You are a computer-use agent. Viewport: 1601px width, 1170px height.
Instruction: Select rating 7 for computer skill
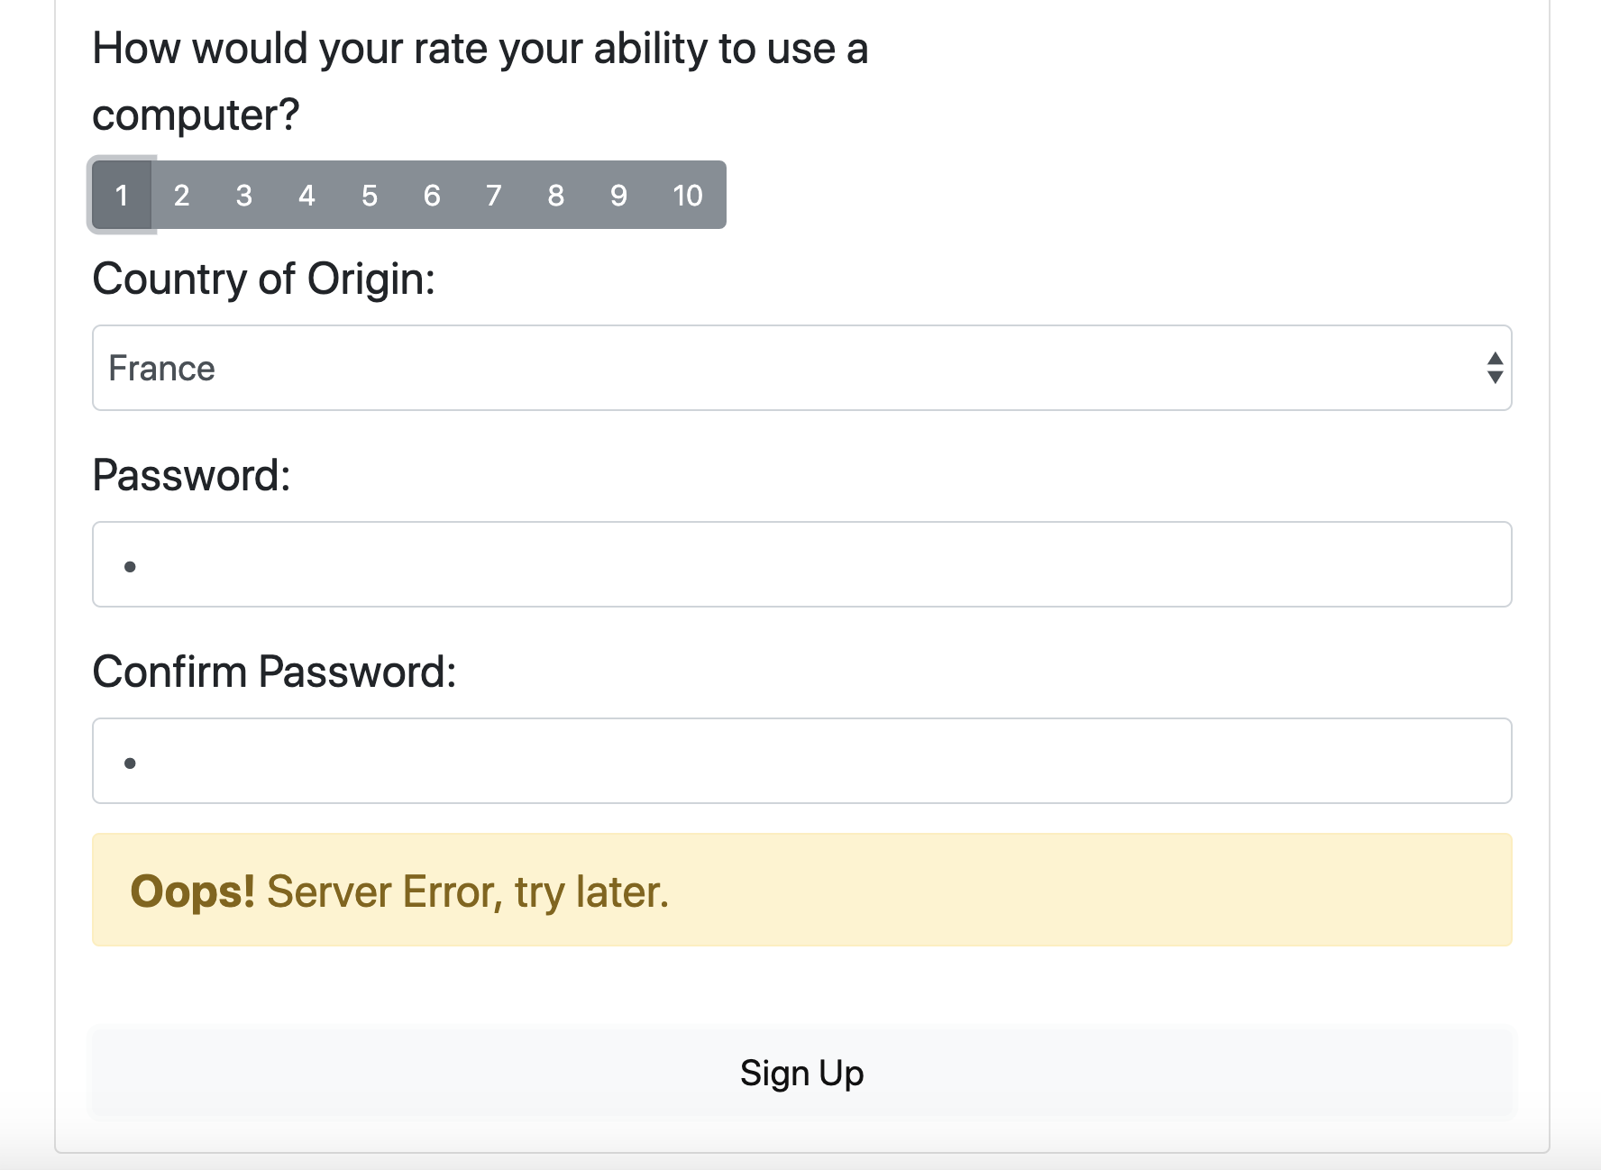click(x=493, y=196)
